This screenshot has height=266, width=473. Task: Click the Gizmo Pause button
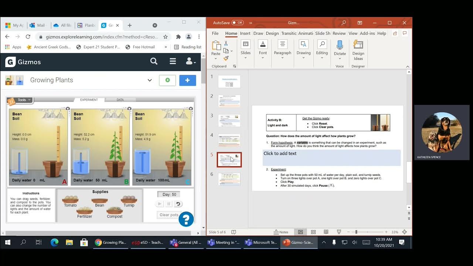pos(169,204)
